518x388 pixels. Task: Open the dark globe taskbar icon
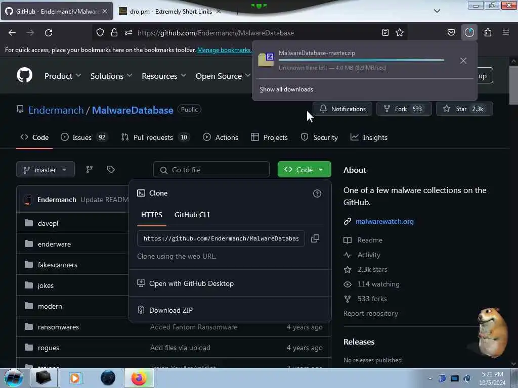click(108, 378)
